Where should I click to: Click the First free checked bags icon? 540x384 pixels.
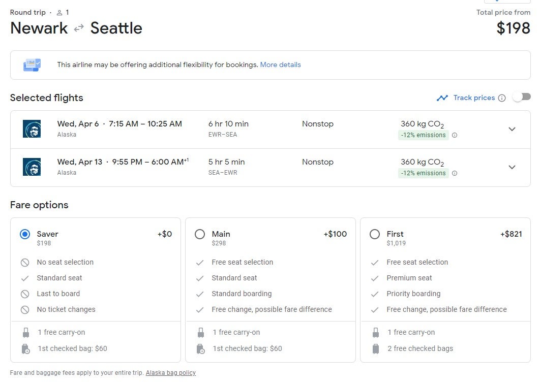376,349
